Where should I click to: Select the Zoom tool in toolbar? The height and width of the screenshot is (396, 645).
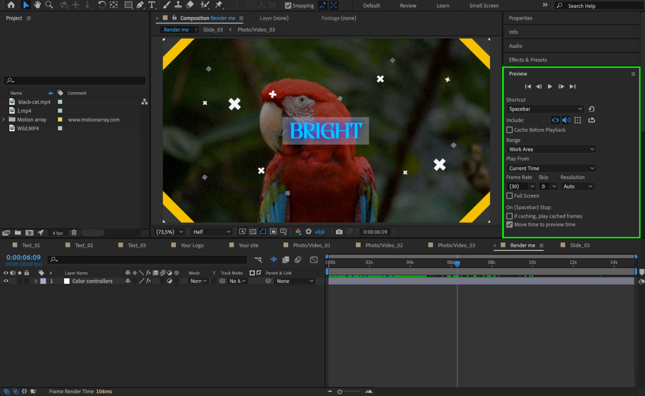pyautogui.click(x=49, y=5)
